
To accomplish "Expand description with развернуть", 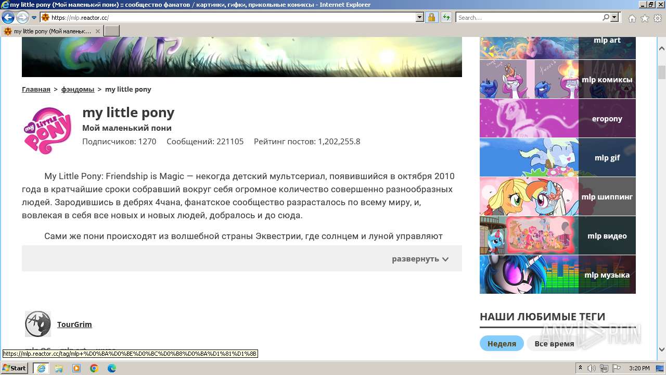I will tap(420, 259).
